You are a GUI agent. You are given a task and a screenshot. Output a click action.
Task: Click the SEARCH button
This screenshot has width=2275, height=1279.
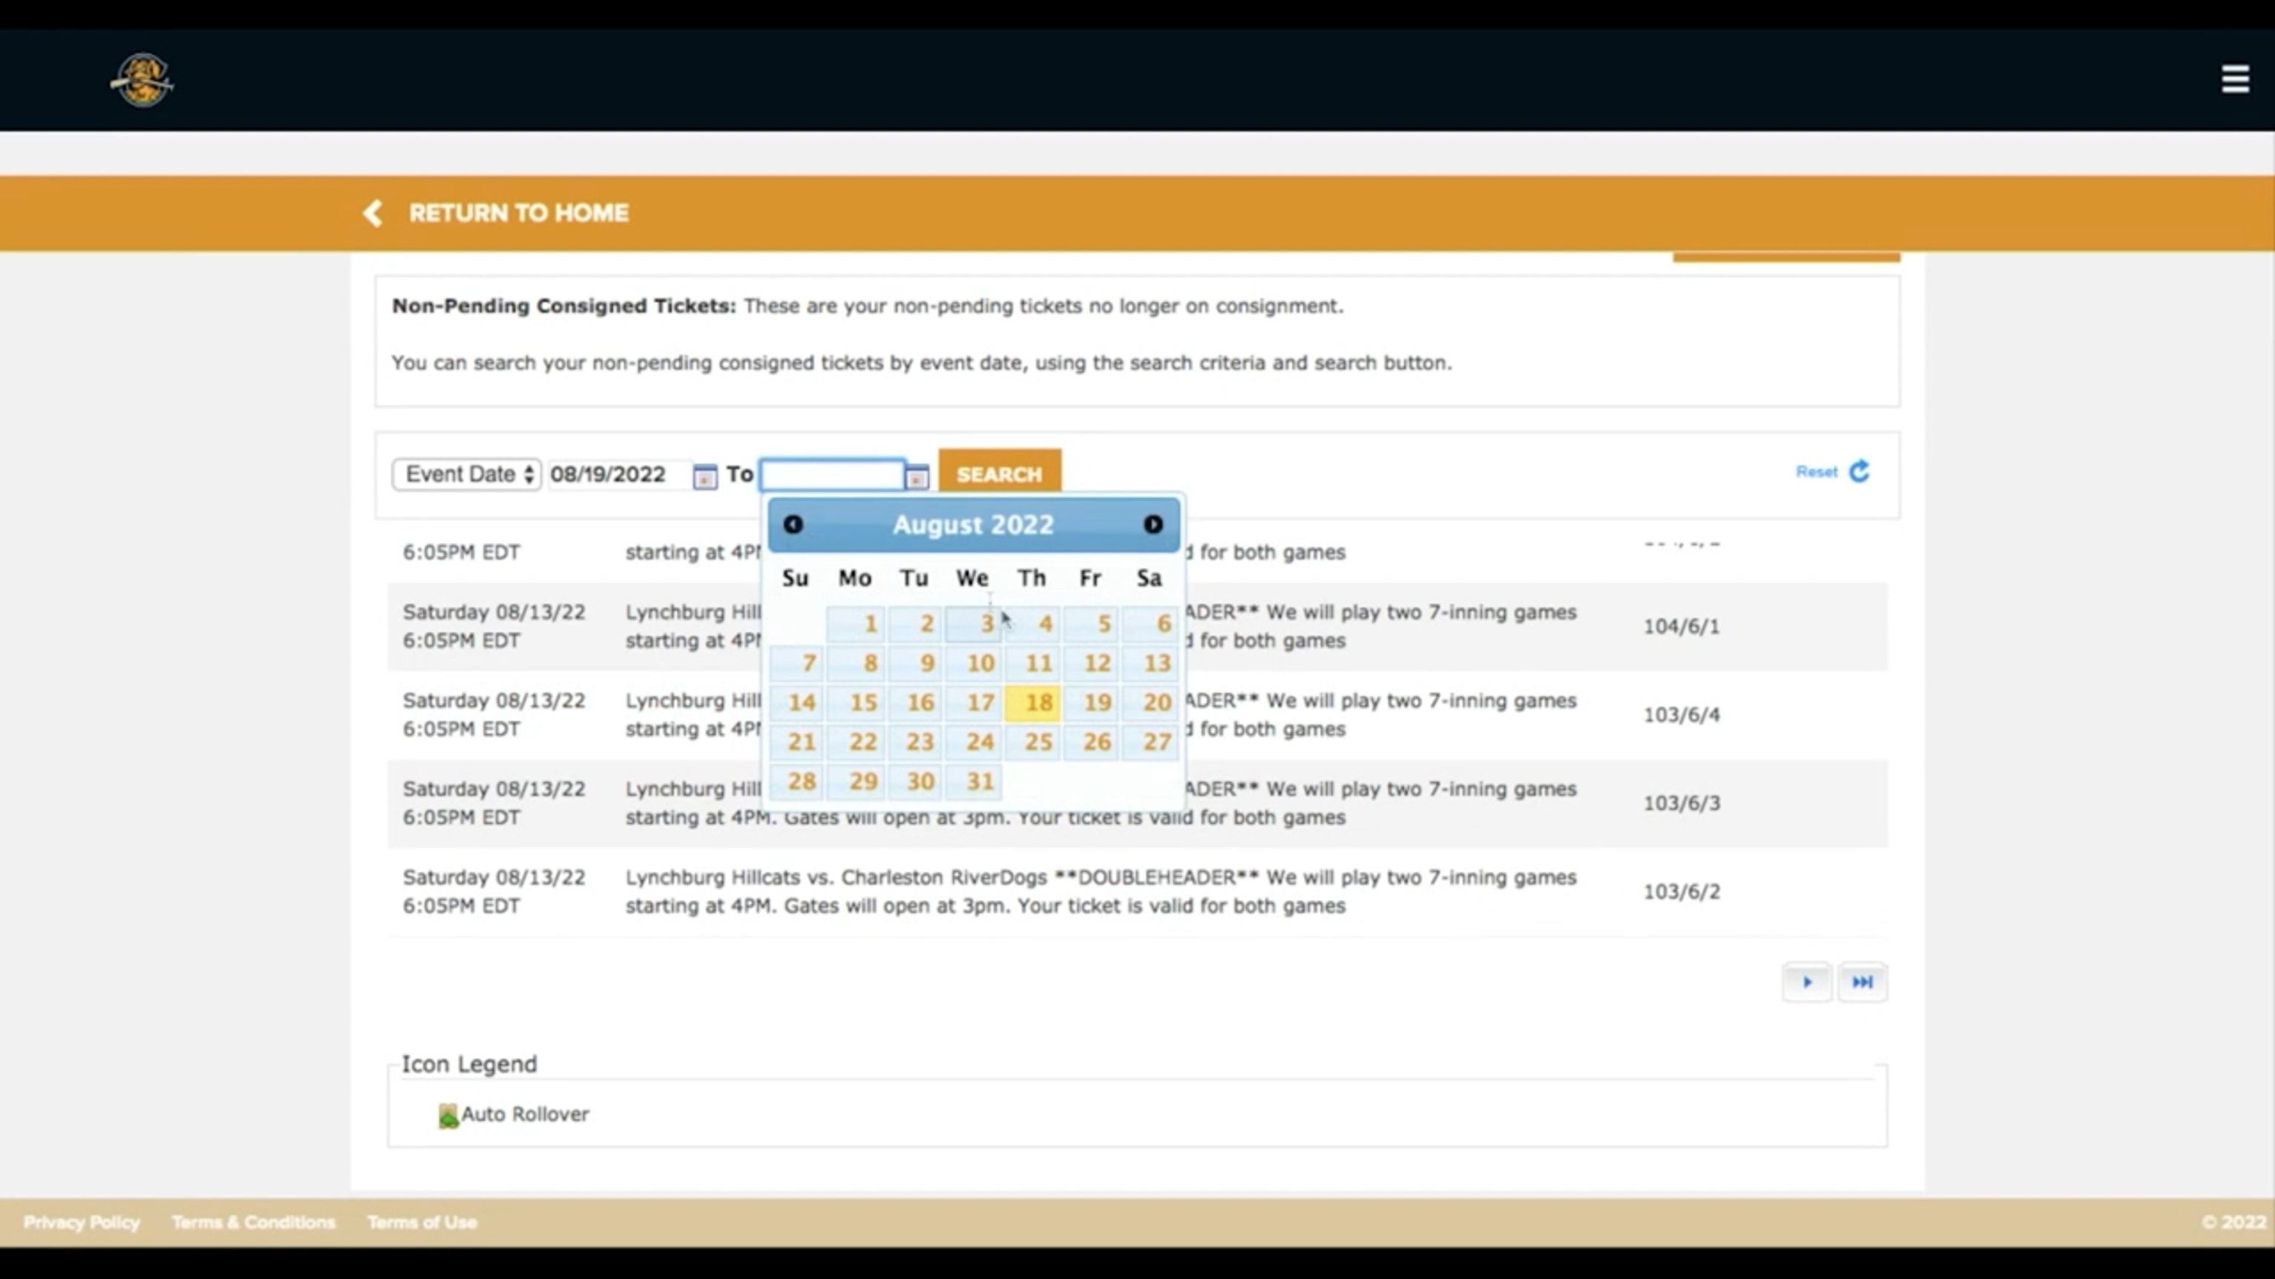(1000, 474)
